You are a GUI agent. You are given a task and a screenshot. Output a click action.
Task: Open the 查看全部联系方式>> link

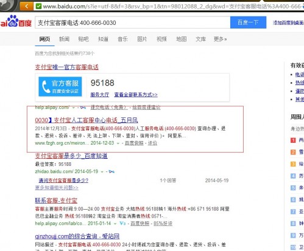[136, 95]
